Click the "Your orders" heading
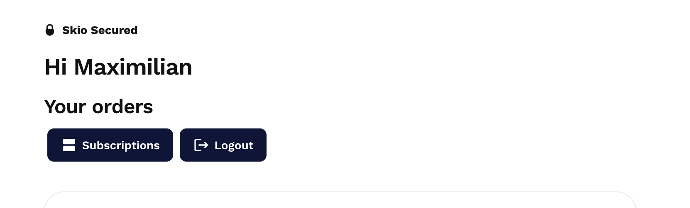The width and height of the screenshot is (690, 208). coord(98,107)
